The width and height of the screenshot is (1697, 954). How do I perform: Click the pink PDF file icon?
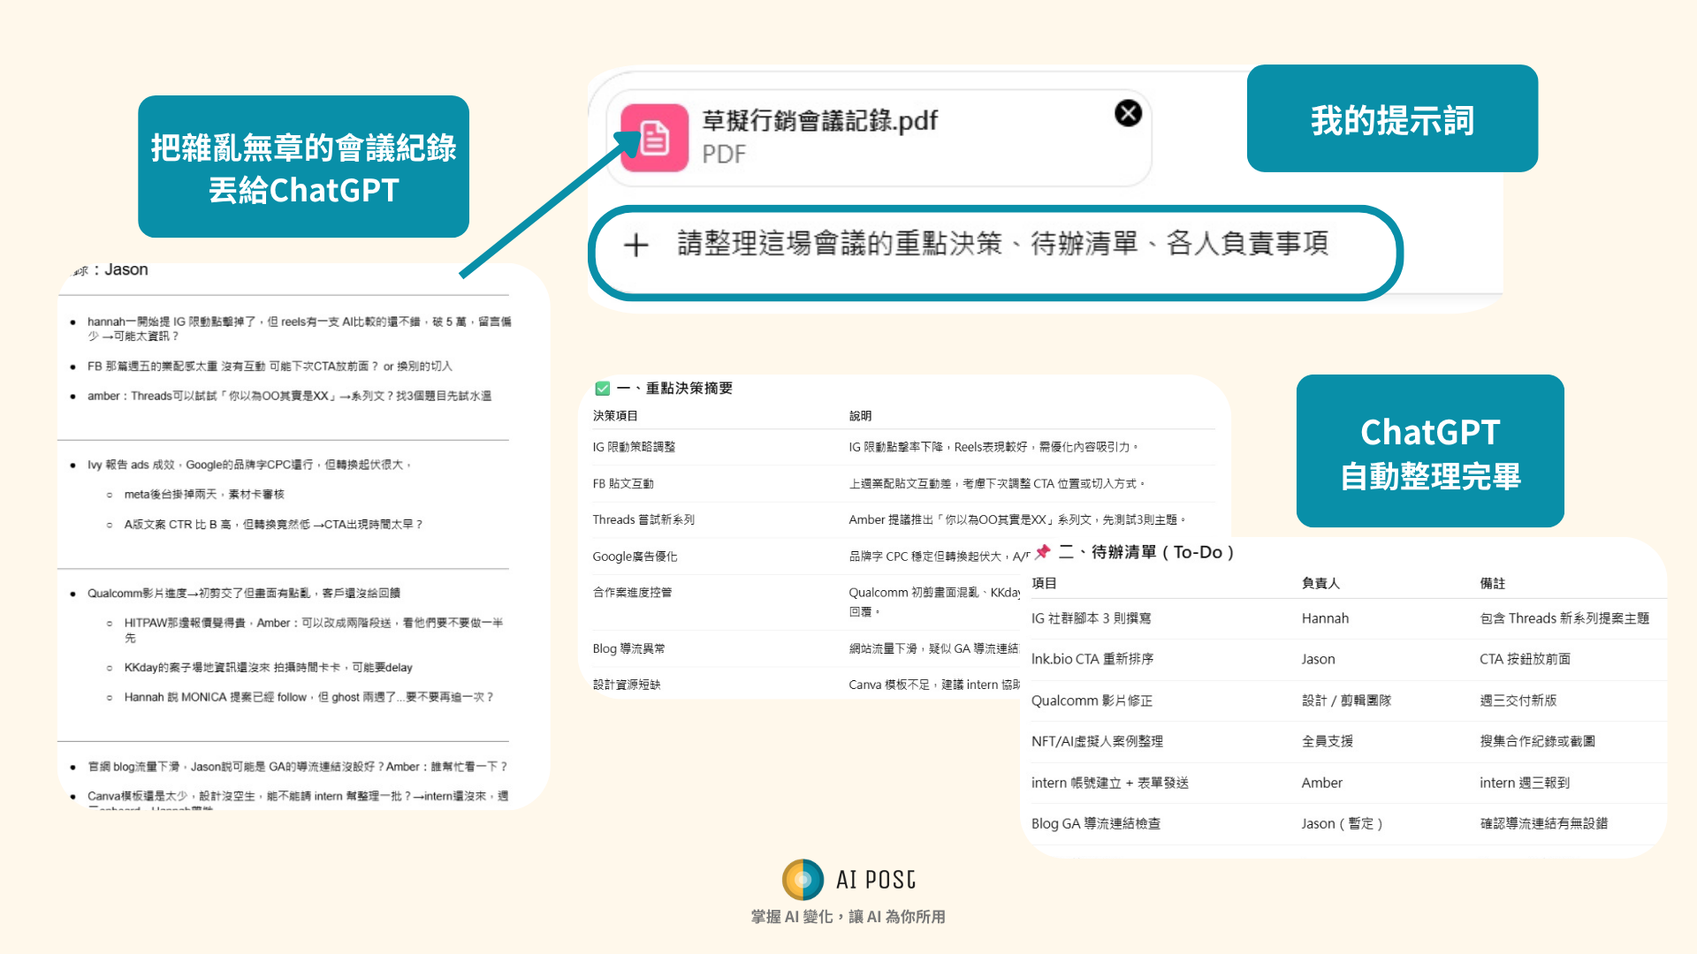tap(655, 138)
